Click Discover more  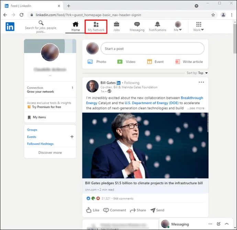[50, 152]
